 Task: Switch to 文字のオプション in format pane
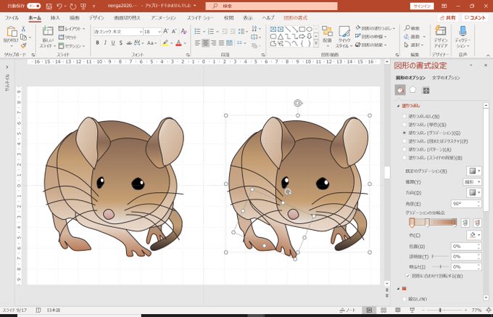coord(447,78)
